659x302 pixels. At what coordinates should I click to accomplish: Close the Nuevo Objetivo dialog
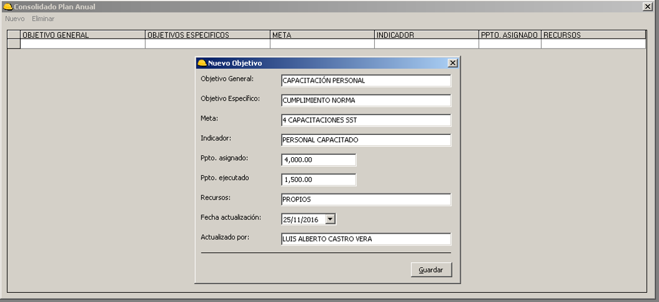tap(452, 63)
